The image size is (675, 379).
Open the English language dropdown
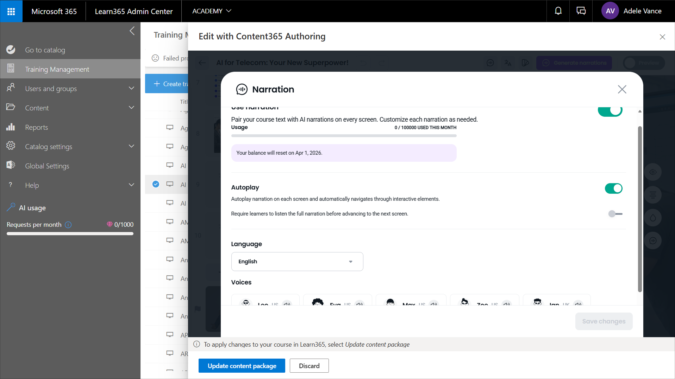[297, 262]
